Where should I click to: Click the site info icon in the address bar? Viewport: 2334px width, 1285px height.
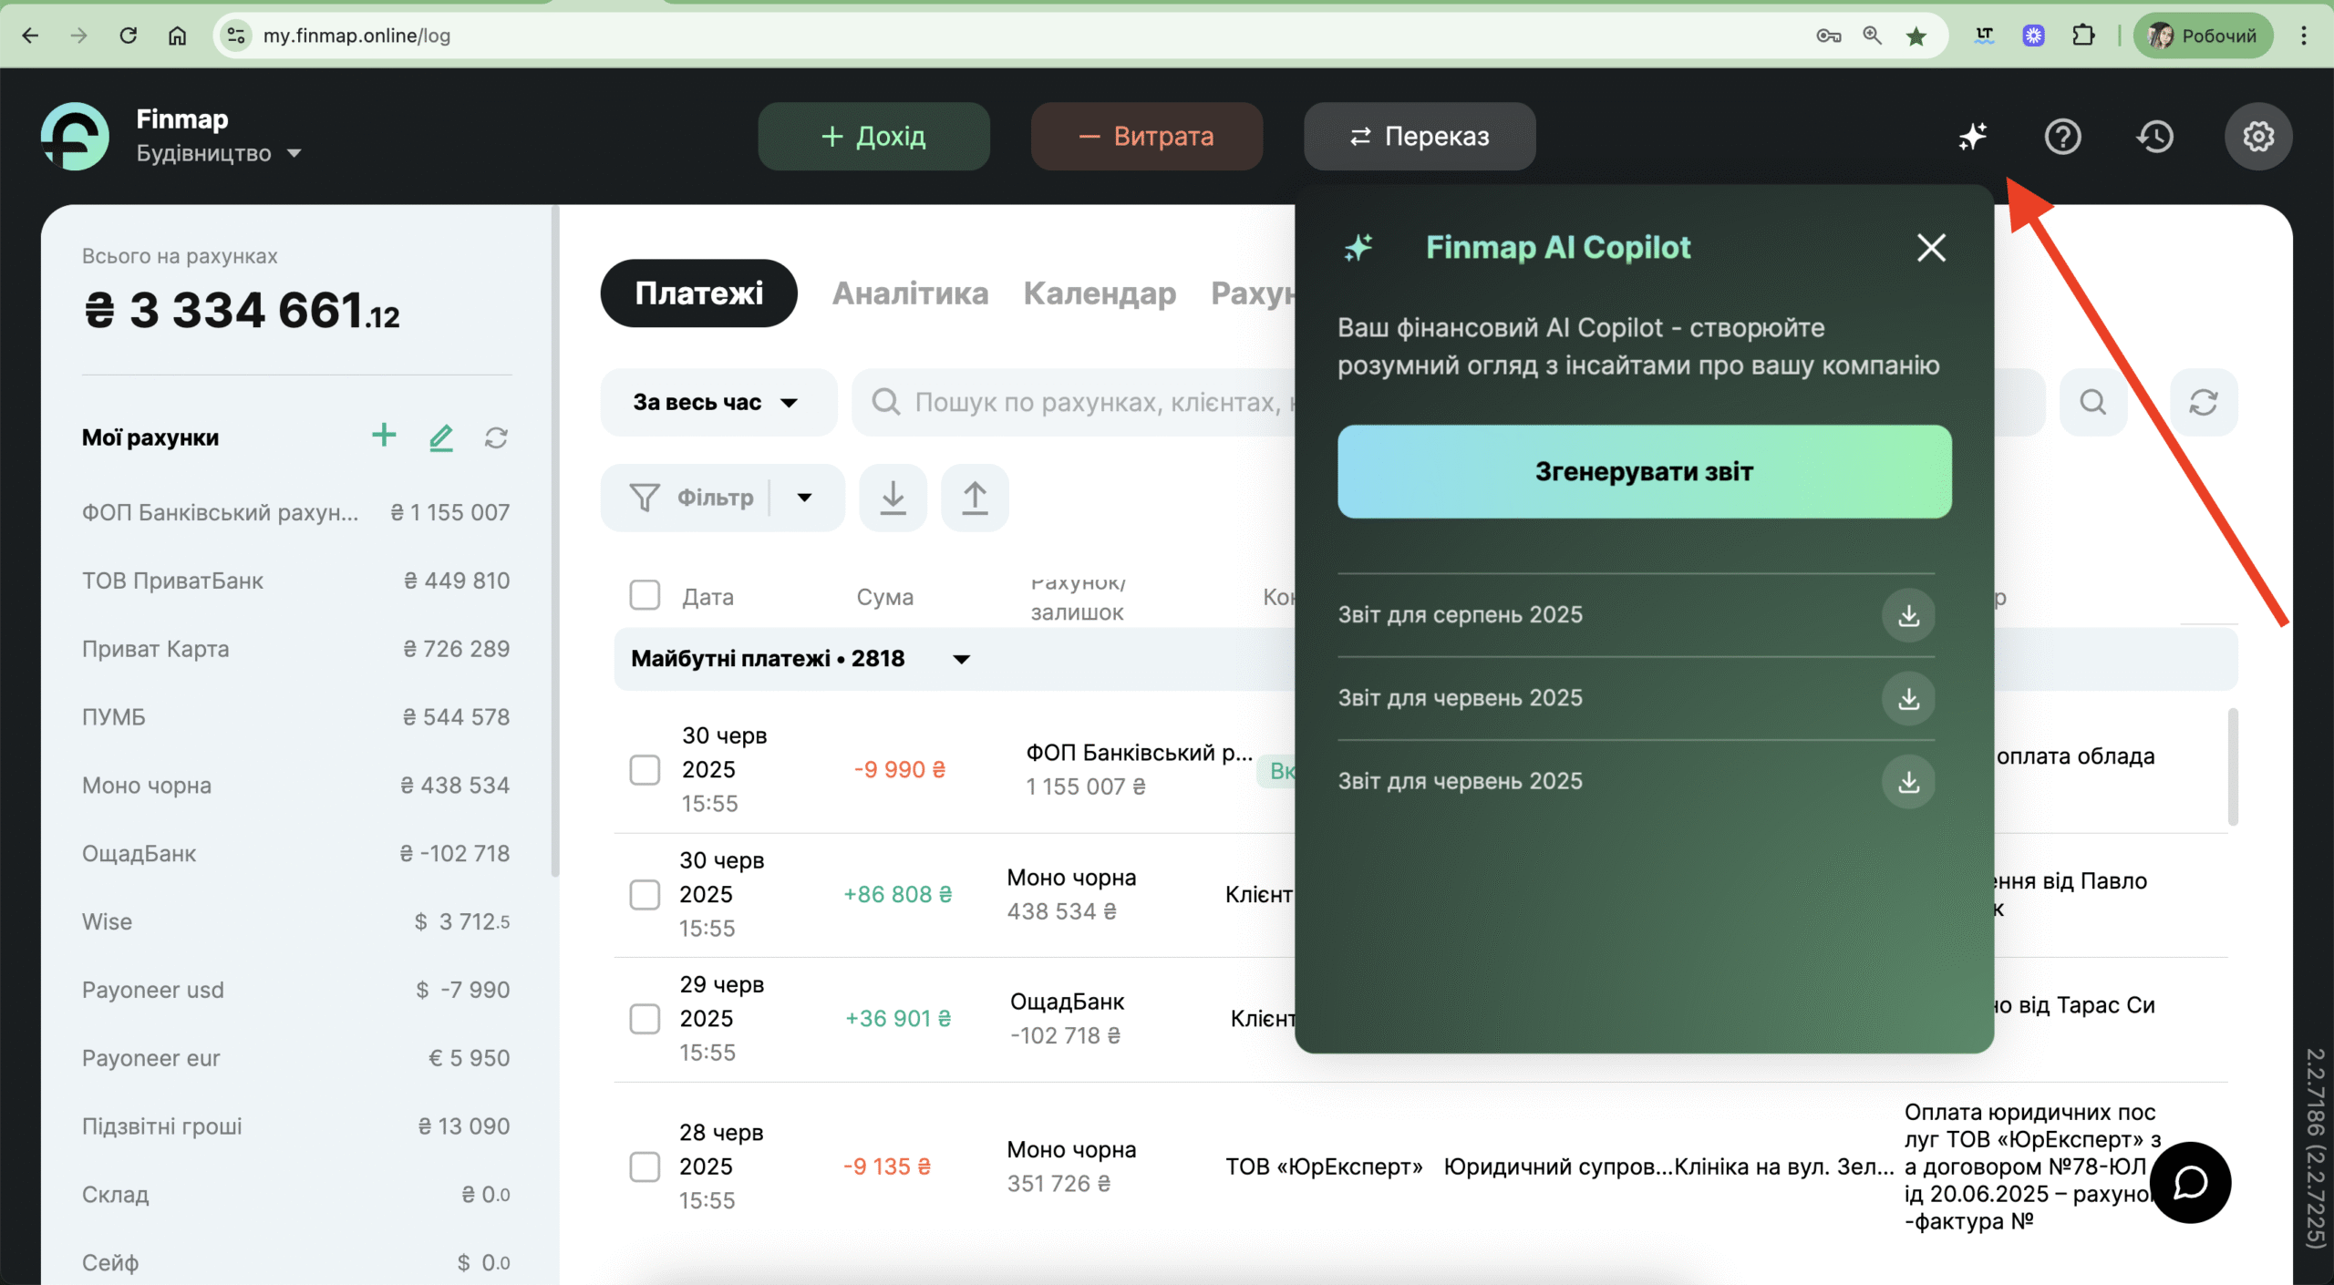[236, 36]
